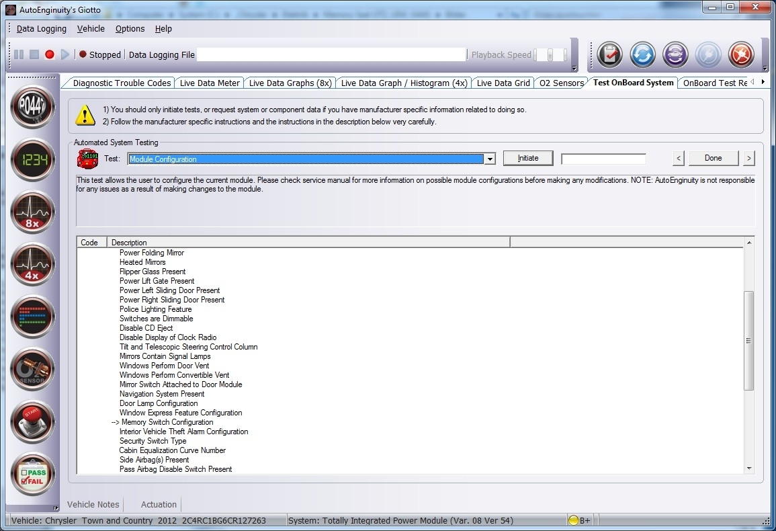Open the Actuation bottom tab
The height and width of the screenshot is (531, 776).
pyautogui.click(x=159, y=504)
